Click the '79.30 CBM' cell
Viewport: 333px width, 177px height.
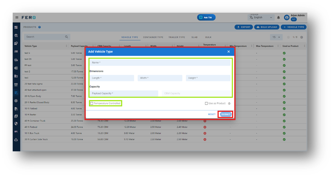103,121
